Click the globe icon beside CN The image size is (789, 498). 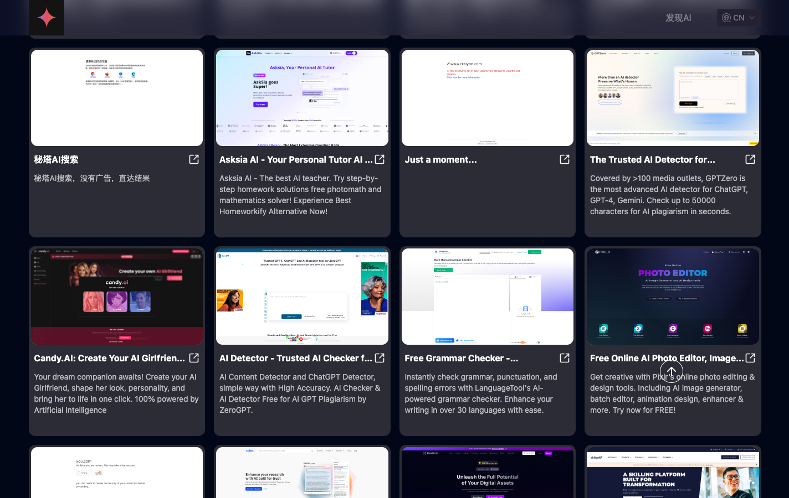[x=726, y=18]
